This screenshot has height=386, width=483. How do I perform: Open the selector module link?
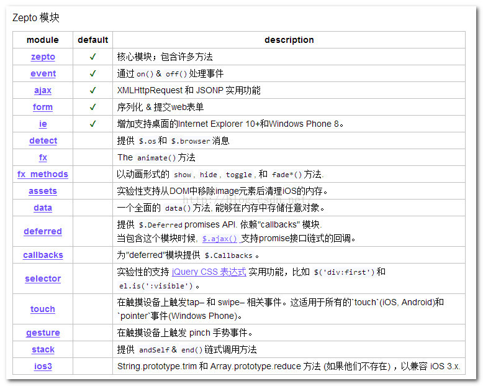43,278
